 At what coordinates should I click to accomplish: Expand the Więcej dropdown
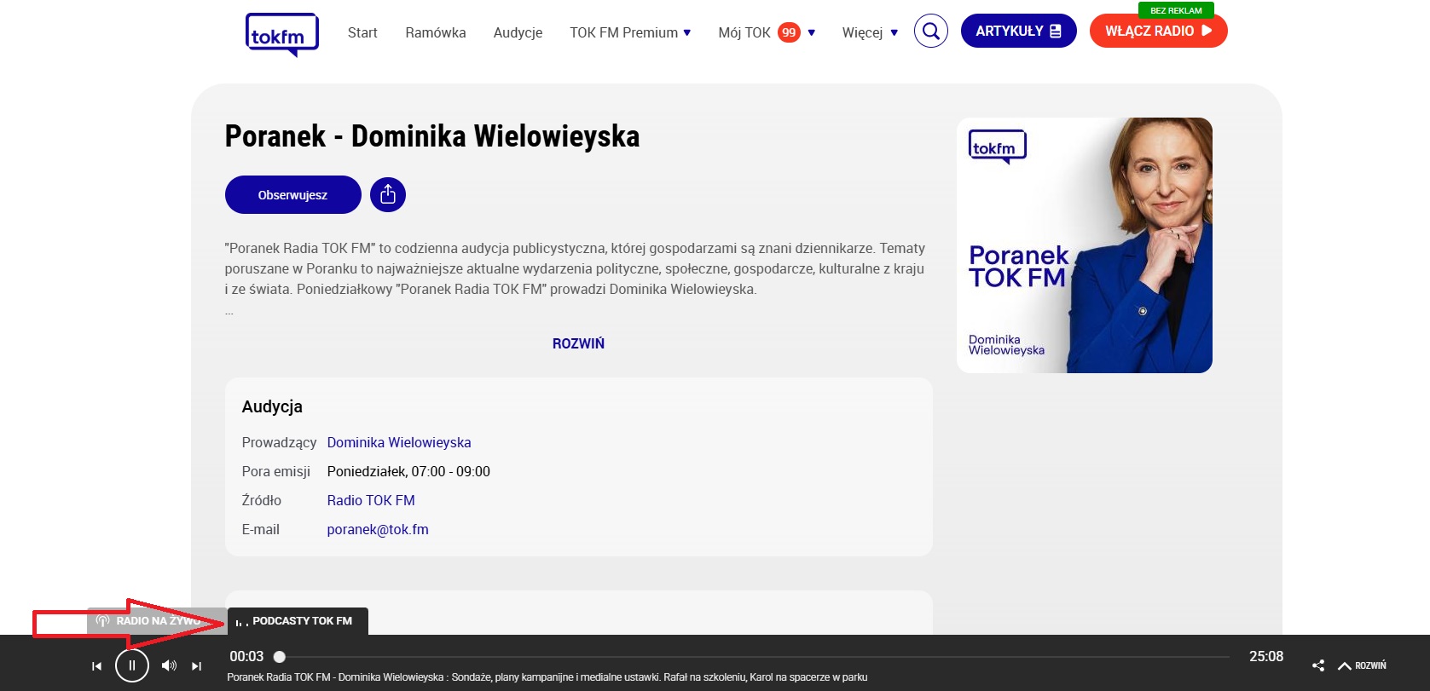[x=870, y=32]
